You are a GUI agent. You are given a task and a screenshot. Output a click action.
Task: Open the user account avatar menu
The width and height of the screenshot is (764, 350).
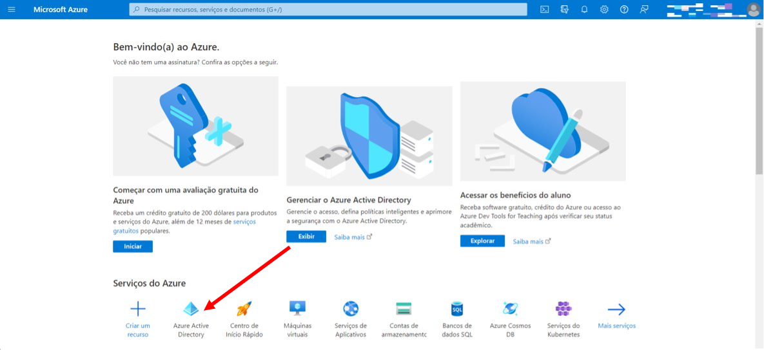(753, 10)
